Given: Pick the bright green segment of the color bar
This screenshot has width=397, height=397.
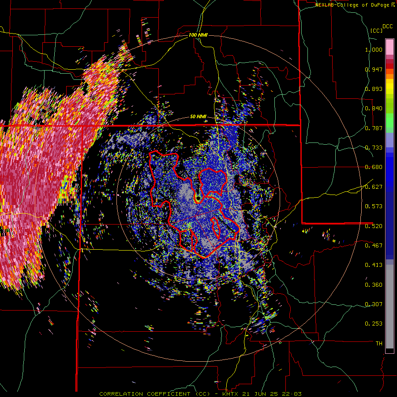Looking at the screenshot, I should [x=390, y=120].
